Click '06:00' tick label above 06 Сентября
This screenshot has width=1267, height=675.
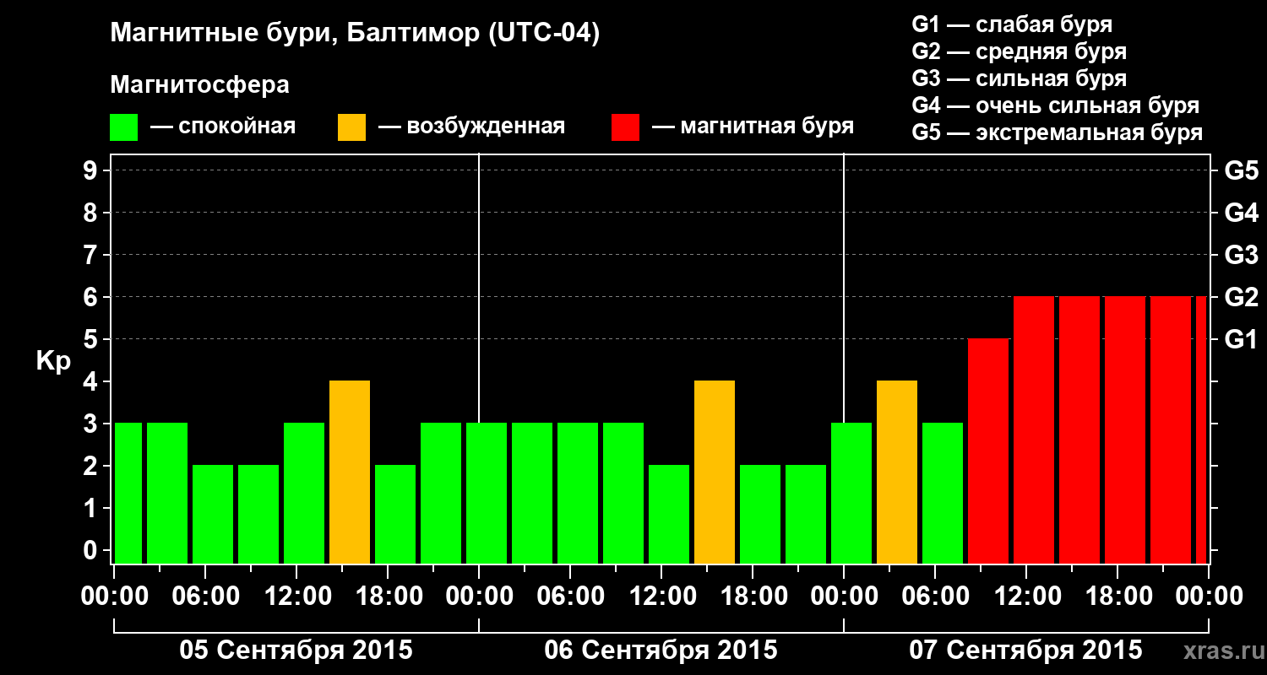570,597
